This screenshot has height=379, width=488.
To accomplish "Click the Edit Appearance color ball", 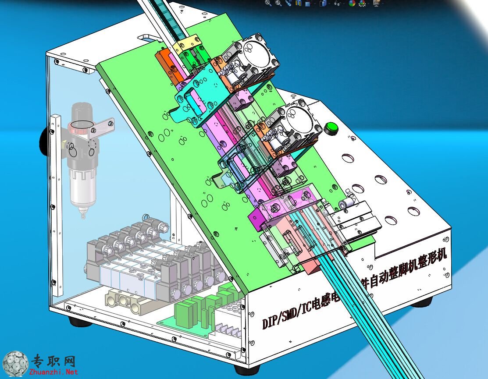I will click(x=352, y=3).
